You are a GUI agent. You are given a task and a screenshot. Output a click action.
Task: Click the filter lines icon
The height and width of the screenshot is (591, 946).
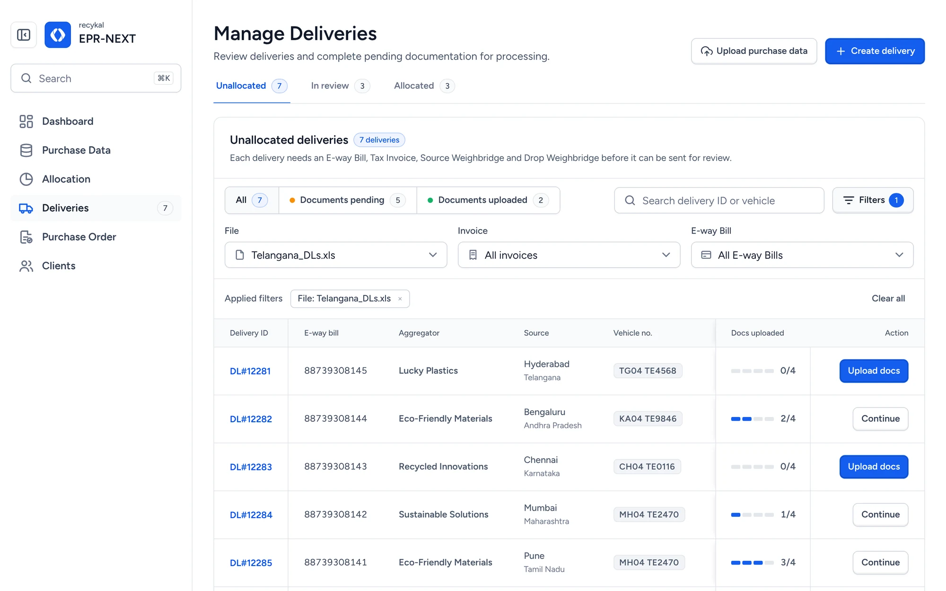[x=849, y=200]
